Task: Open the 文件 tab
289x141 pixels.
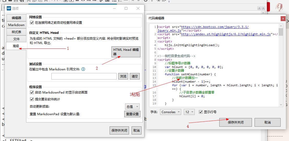Action: pos(16,39)
